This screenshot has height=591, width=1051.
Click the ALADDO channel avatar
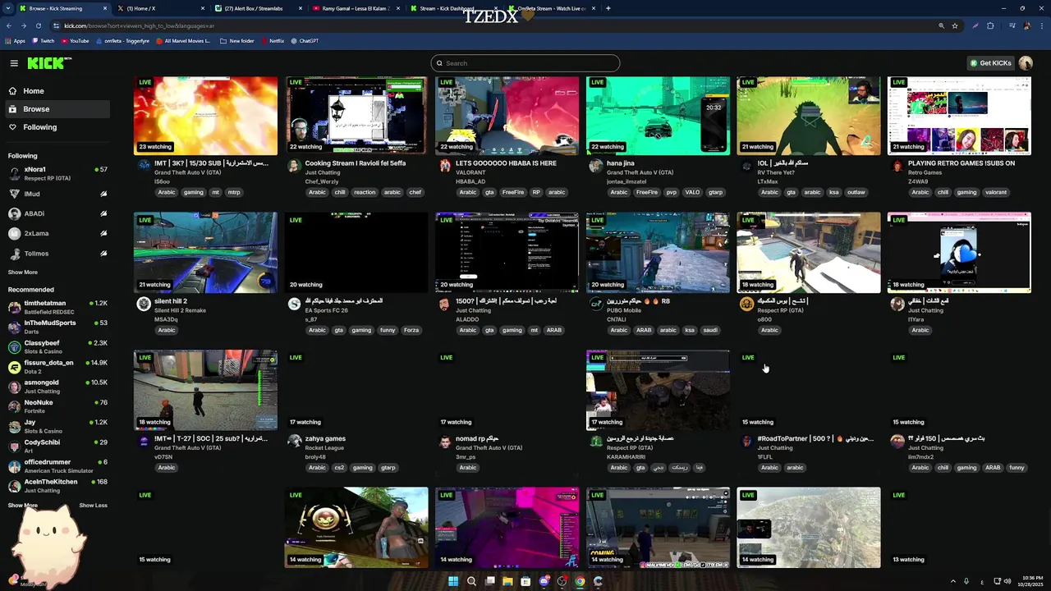click(445, 304)
